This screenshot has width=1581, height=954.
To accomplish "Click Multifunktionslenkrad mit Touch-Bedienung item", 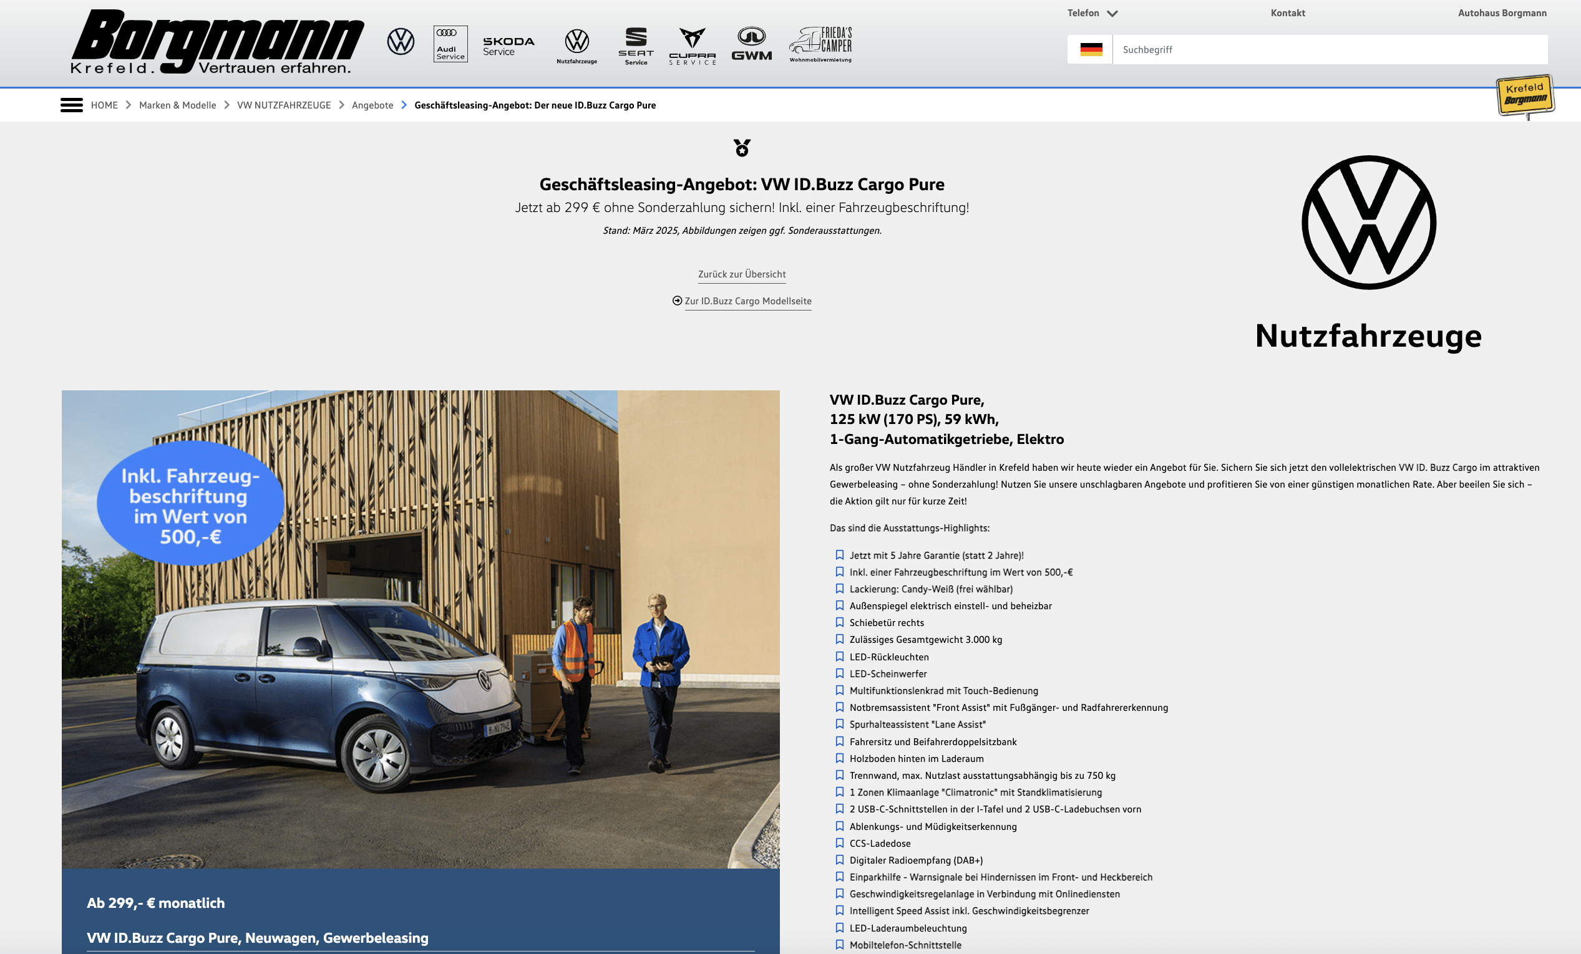I will (943, 690).
